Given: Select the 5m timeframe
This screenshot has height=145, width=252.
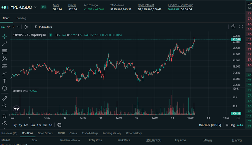Looking at the screenshot, I should click(3, 27).
